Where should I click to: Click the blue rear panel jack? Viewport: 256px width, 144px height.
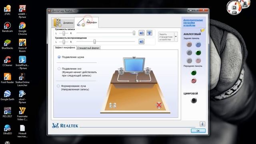[198, 44]
